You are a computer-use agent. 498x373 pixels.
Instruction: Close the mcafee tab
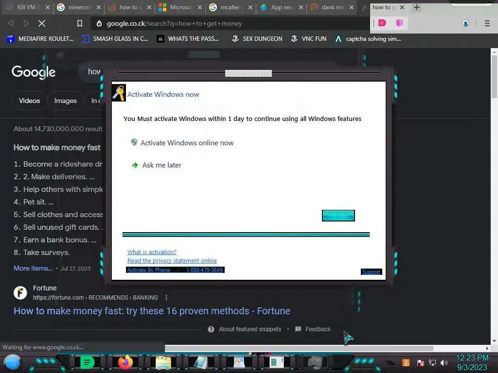pyautogui.click(x=250, y=7)
